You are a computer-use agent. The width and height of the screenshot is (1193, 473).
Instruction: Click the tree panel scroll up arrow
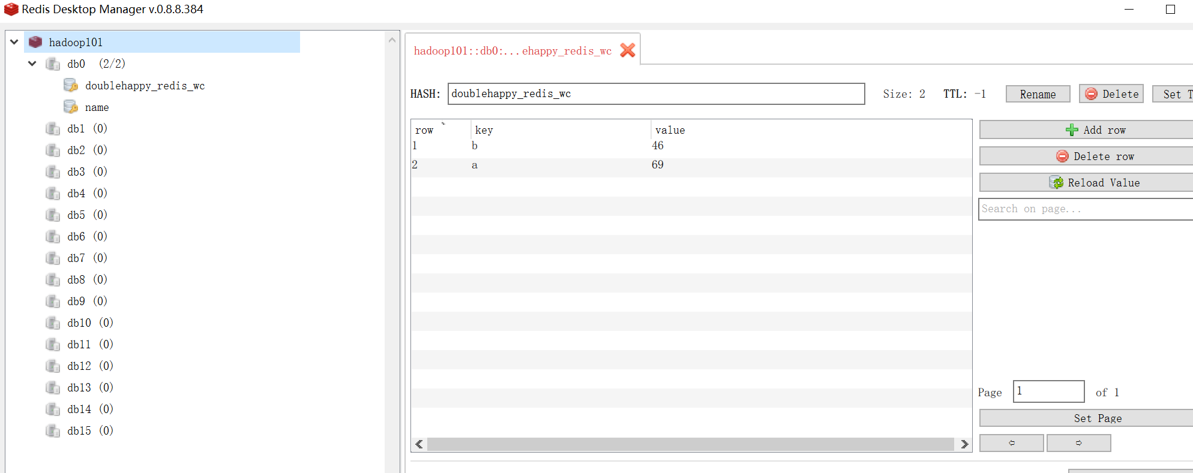(x=392, y=40)
